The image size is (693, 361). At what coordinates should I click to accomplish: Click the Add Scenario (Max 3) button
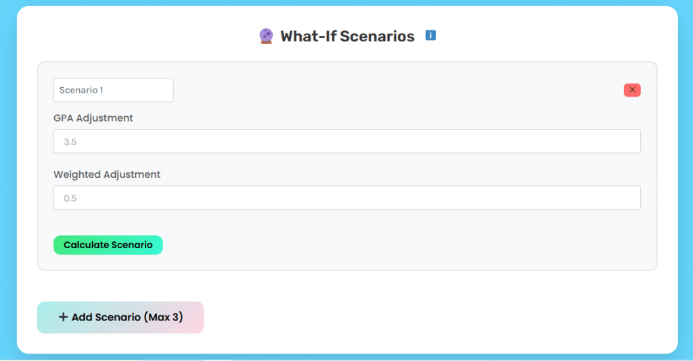120,317
